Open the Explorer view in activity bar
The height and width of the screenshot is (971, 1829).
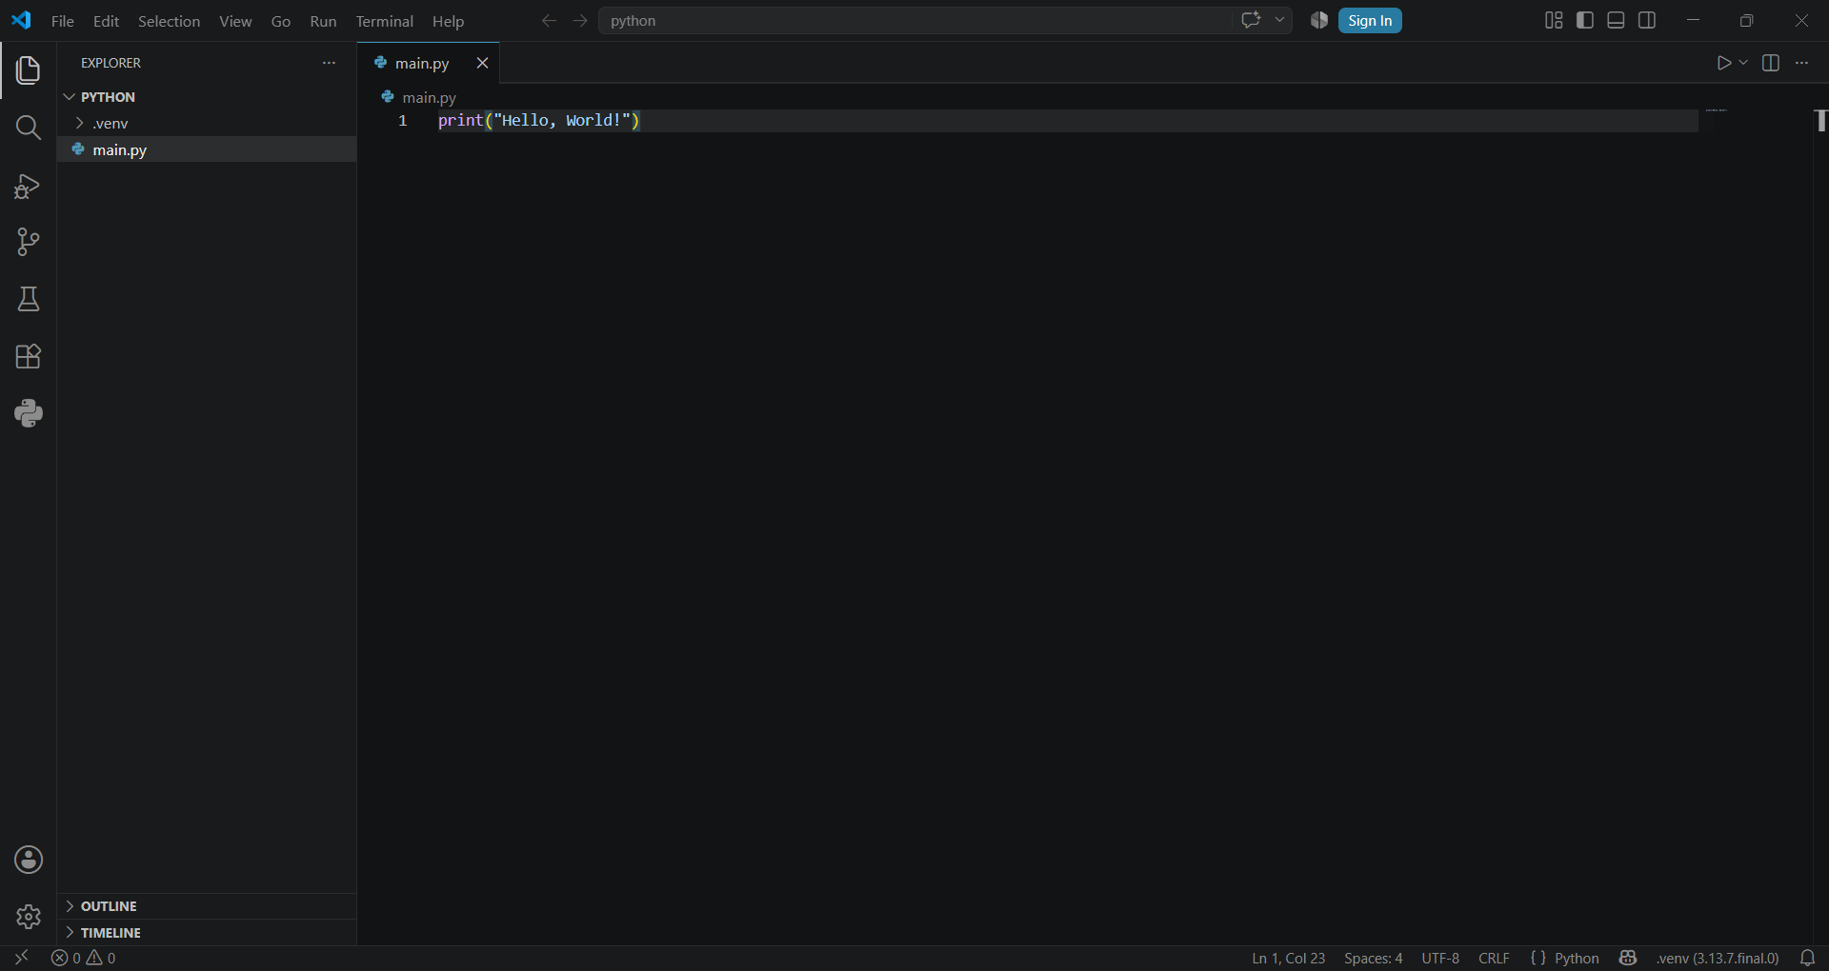[29, 70]
